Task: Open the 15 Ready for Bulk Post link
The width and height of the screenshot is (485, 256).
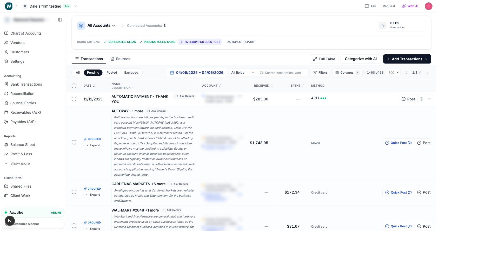Action: (200, 42)
